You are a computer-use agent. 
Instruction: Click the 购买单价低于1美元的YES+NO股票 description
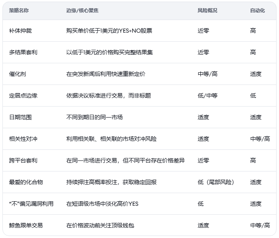coord(109,31)
